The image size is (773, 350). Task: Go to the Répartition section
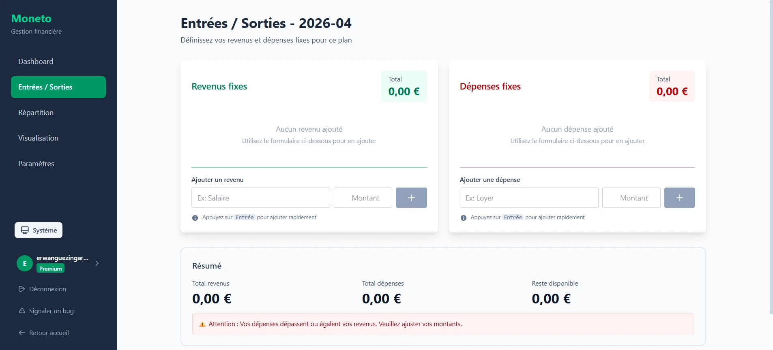pos(36,113)
